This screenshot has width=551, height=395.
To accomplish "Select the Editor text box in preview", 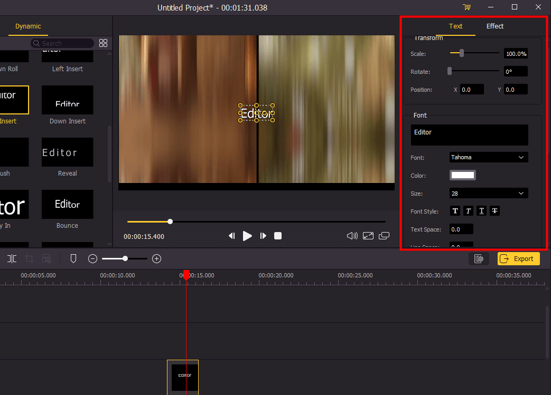I will (257, 113).
